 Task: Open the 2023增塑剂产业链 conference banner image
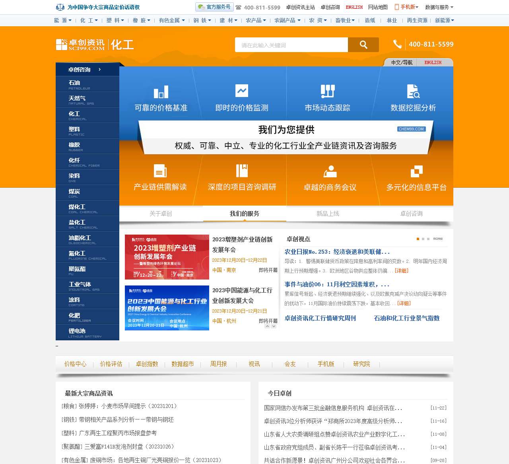pos(167,257)
